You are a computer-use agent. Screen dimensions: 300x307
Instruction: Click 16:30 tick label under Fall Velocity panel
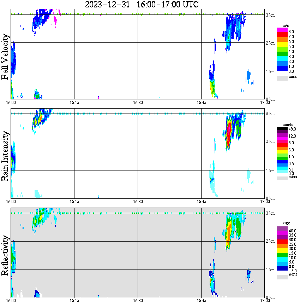(138, 103)
